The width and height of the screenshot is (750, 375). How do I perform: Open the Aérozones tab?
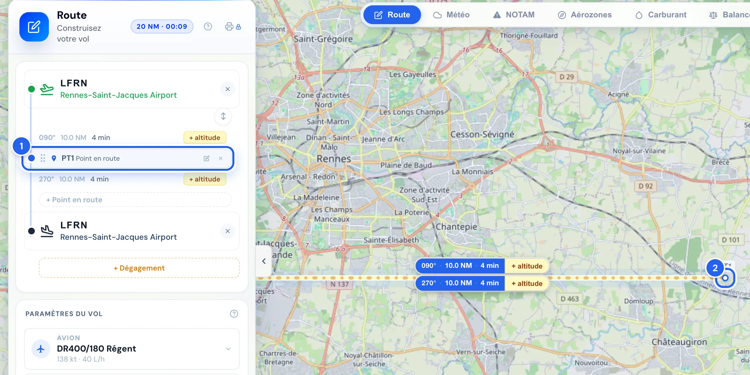[585, 15]
